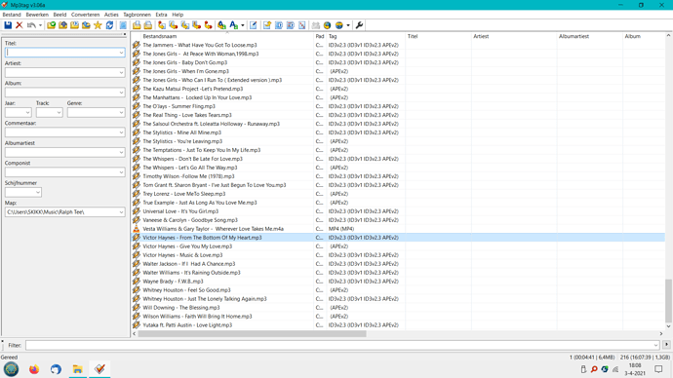Image resolution: width=673 pixels, height=378 pixels.
Task: Select file 'Whitney Houston - Feel So Good.mp3'
Action: [186, 290]
